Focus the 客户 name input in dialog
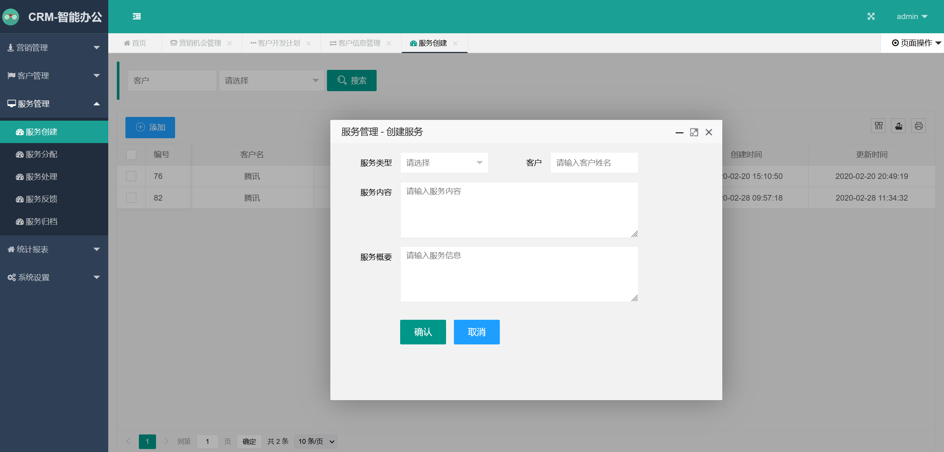The width and height of the screenshot is (944, 452). coord(594,163)
